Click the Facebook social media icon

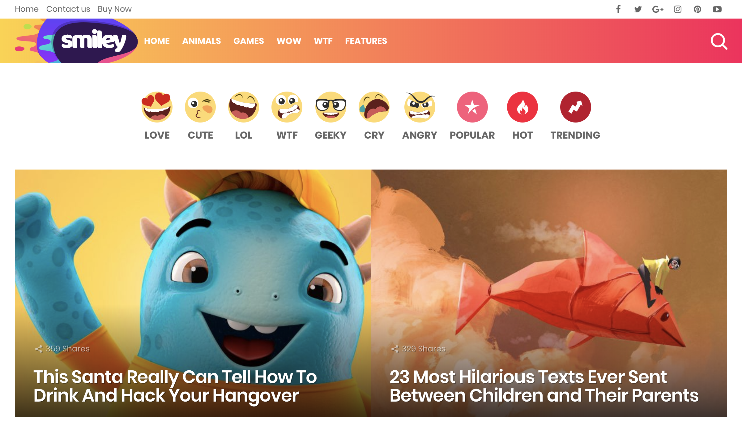[x=618, y=9]
